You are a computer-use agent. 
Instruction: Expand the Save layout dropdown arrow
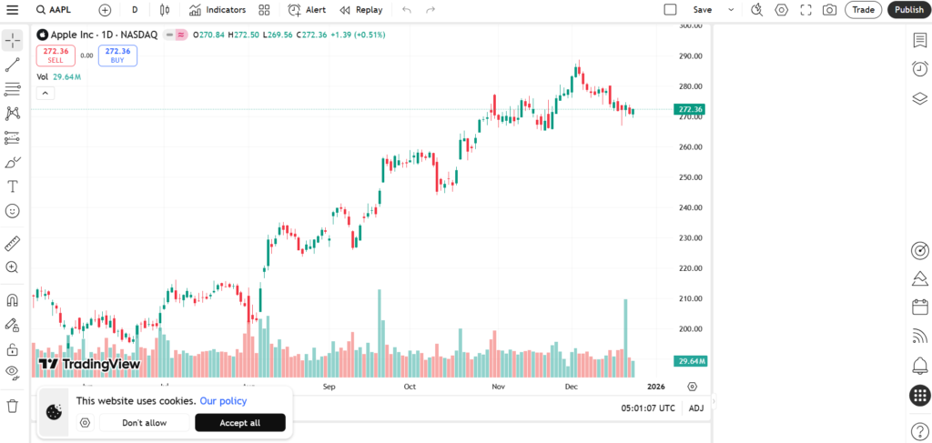pos(731,9)
